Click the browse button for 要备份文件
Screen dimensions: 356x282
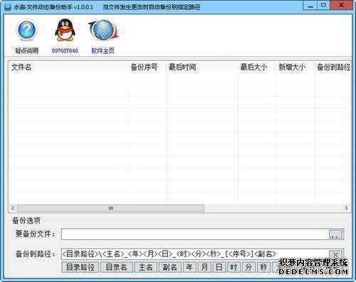(335, 234)
